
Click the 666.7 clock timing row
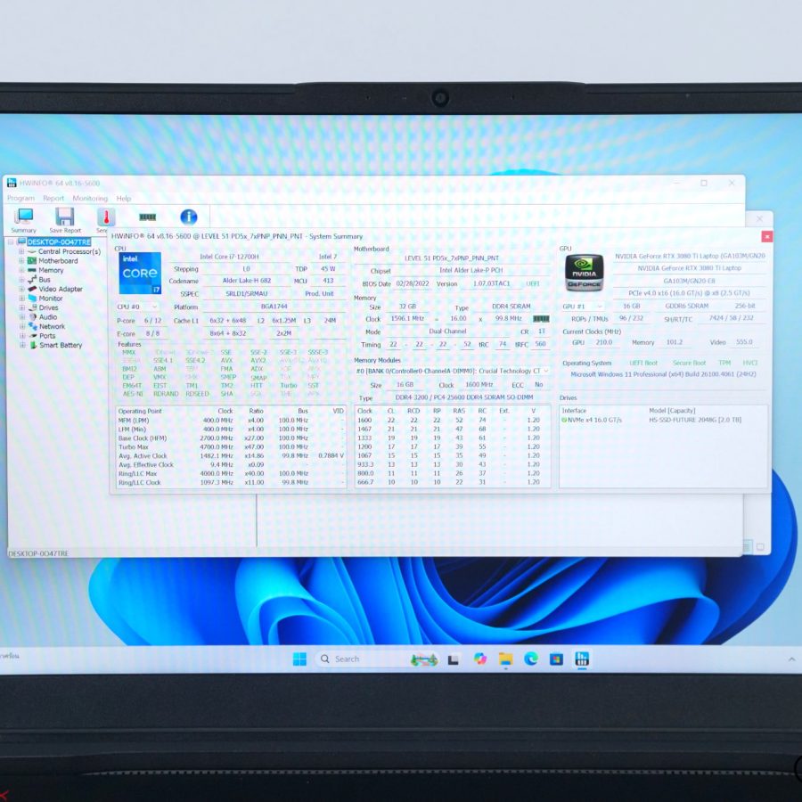(453, 482)
